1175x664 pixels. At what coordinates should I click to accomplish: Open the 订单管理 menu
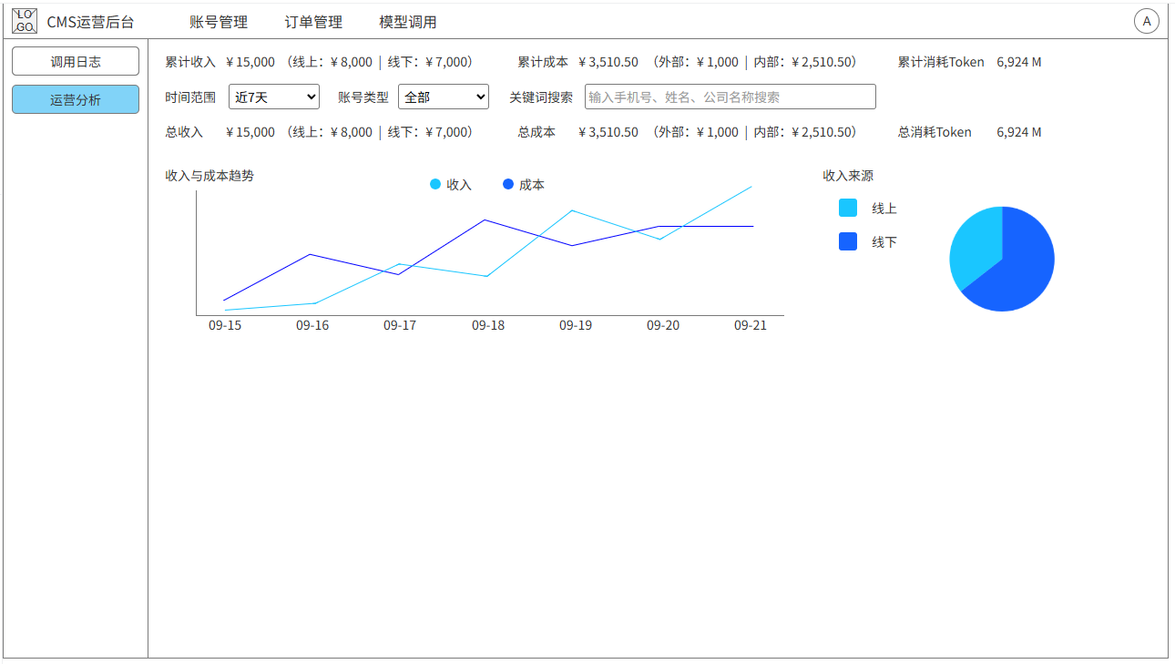pos(313,22)
